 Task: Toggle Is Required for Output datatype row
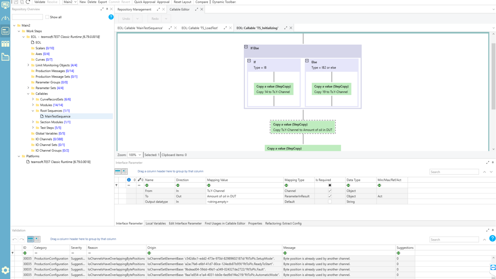pos(329,202)
